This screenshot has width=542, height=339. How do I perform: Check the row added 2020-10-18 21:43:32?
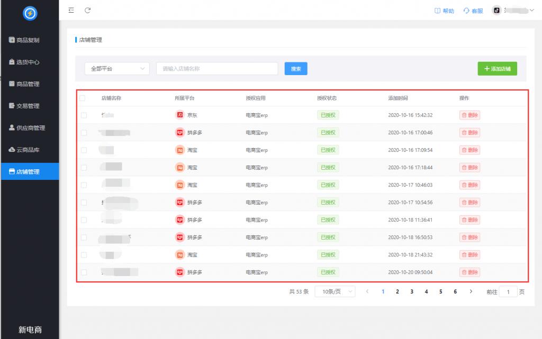point(84,255)
